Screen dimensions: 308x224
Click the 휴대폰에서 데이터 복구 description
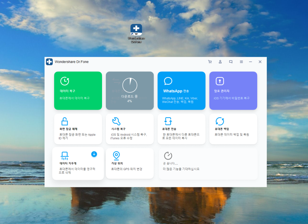[74, 98]
